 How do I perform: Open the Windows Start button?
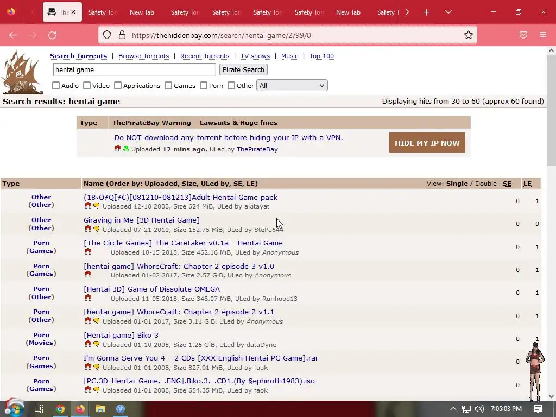tap(14, 408)
